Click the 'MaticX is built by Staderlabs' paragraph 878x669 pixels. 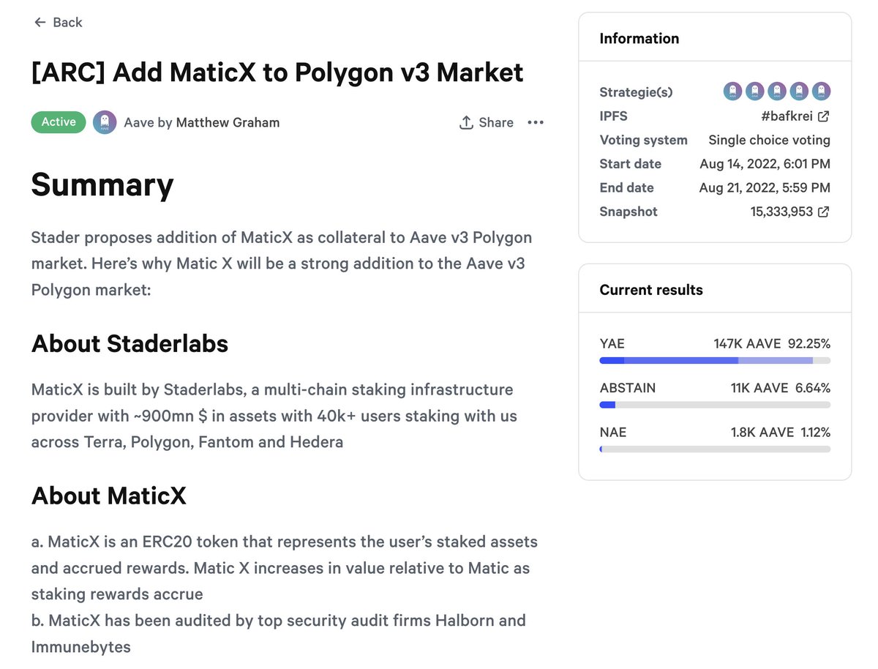[x=274, y=416]
